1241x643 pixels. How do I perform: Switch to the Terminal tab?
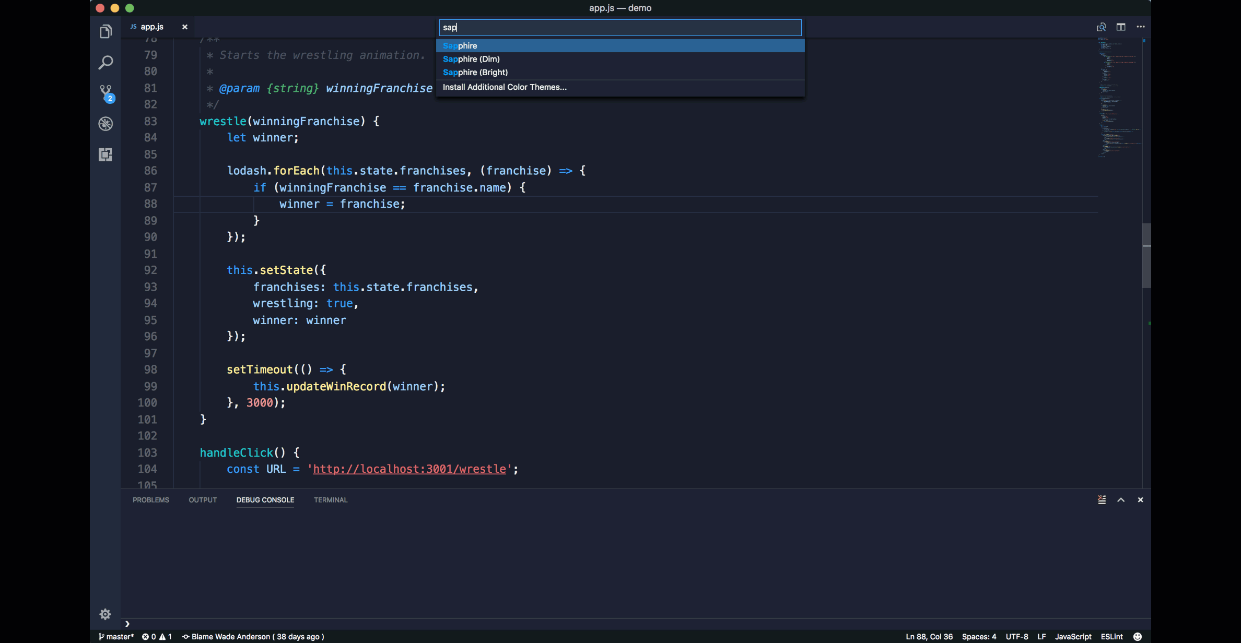click(330, 499)
